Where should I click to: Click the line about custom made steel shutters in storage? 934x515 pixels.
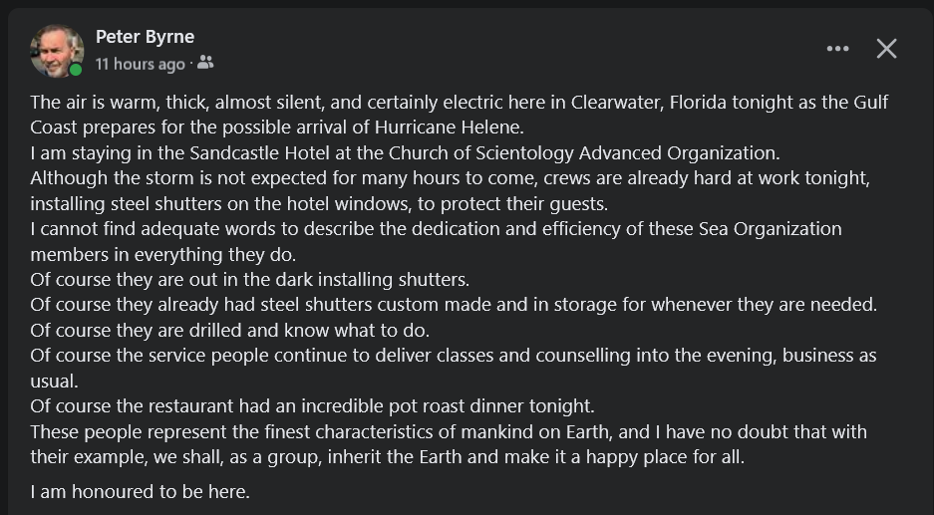[x=454, y=305]
